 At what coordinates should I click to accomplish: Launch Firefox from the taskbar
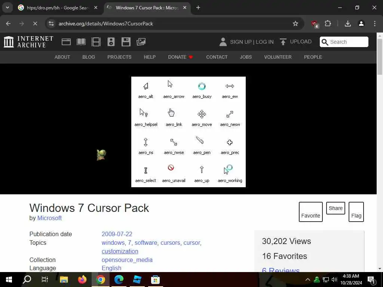tap(82, 280)
